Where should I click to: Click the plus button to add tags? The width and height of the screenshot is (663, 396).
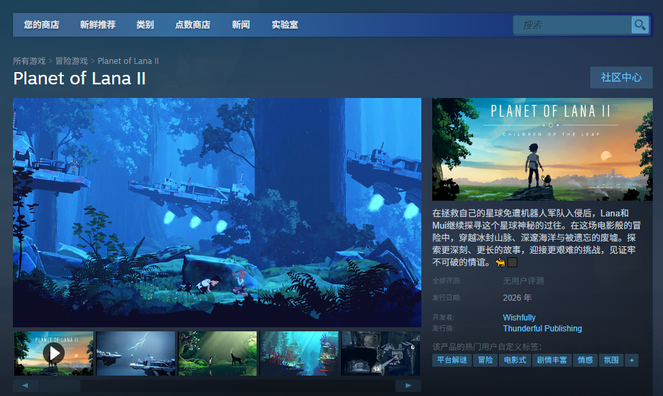coord(632,361)
